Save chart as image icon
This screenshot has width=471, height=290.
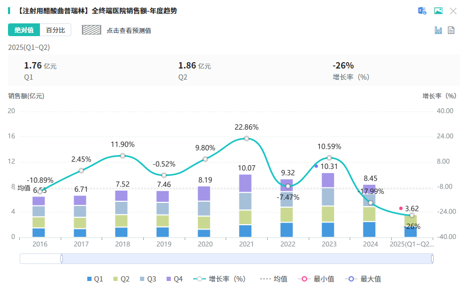click(438, 11)
